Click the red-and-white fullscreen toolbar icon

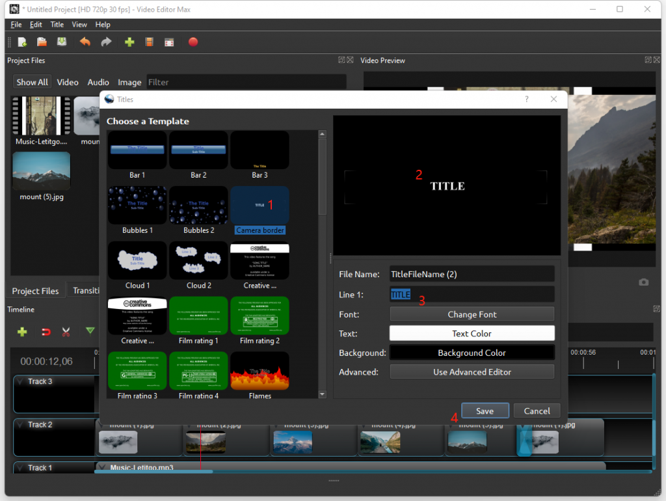pos(169,42)
